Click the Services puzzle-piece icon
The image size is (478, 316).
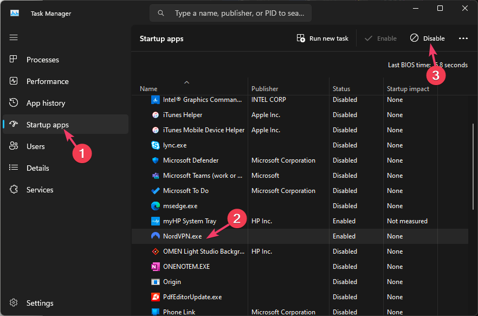pos(14,189)
